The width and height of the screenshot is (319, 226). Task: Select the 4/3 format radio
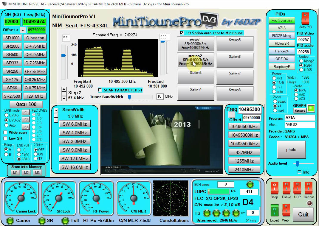coord(274,78)
